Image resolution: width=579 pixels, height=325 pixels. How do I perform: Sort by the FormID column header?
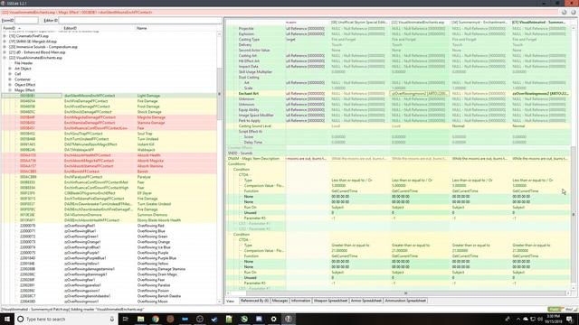tap(32, 28)
